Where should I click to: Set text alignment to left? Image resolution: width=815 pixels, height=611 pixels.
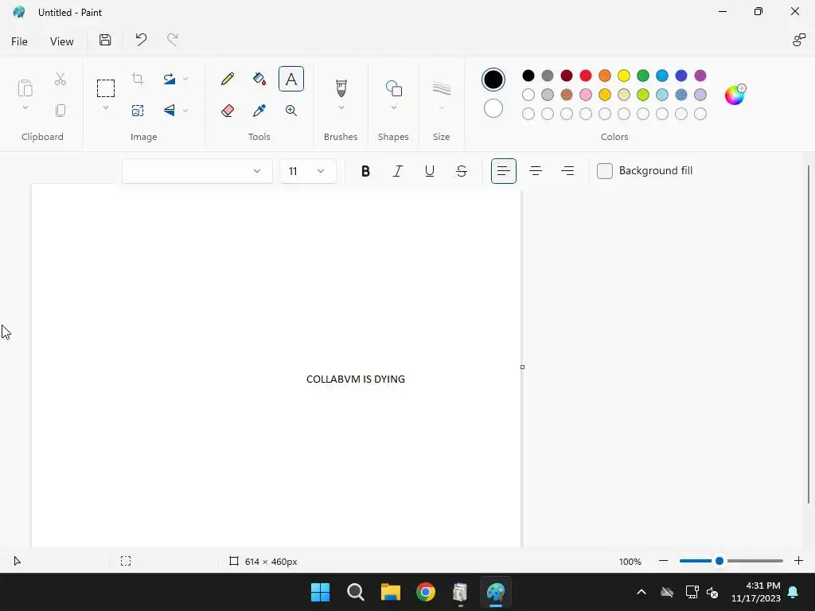point(504,171)
